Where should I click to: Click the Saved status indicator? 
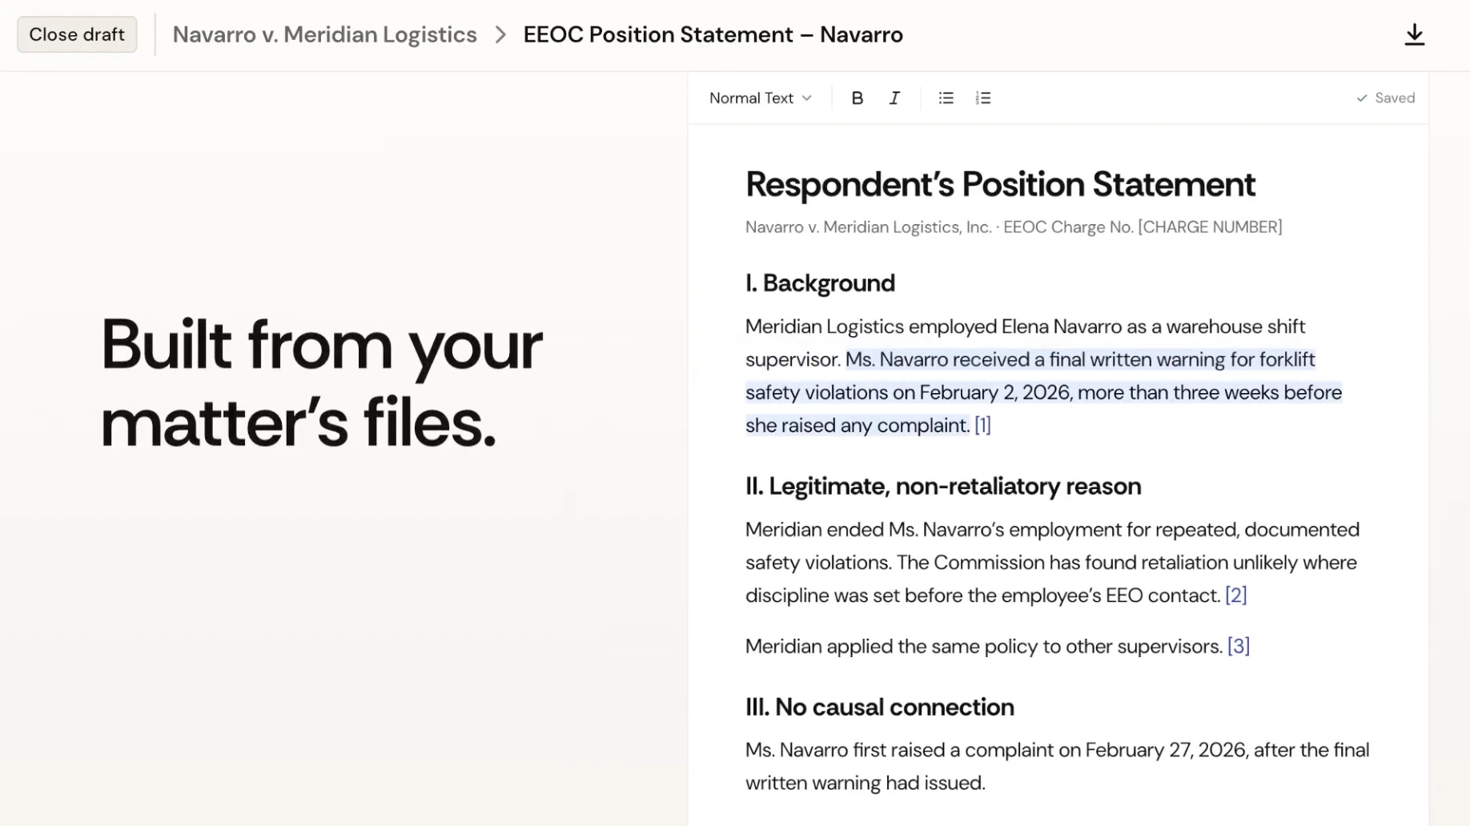coord(1385,98)
